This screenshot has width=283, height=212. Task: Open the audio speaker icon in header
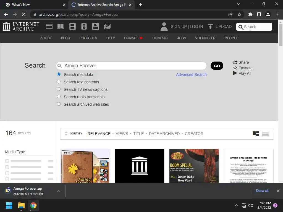(84, 26)
